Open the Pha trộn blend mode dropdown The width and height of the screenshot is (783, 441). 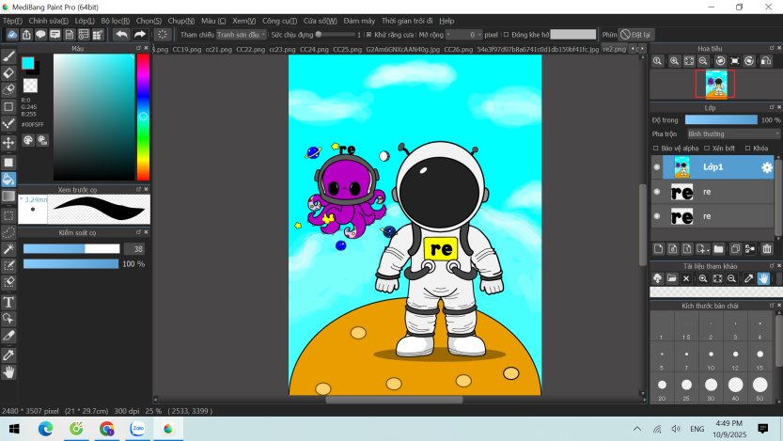[732, 134]
